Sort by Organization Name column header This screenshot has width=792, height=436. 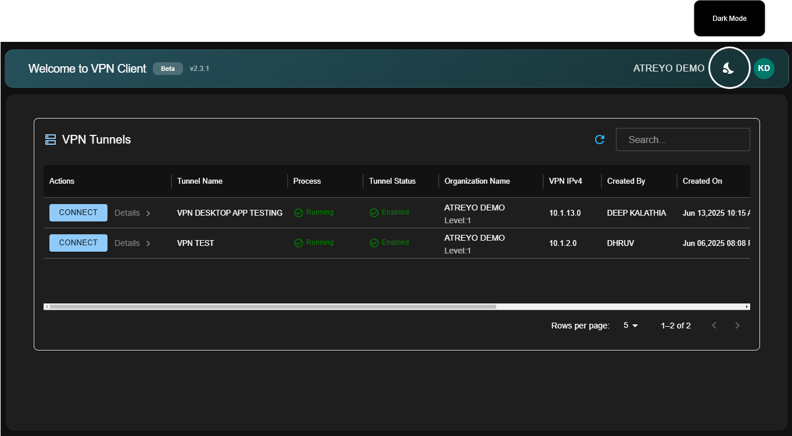click(x=477, y=181)
